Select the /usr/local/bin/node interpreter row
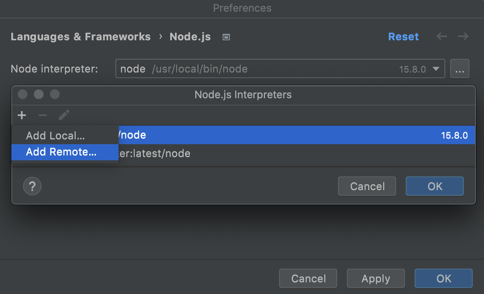Screen dimensions: 484x294 [x=282, y=135]
